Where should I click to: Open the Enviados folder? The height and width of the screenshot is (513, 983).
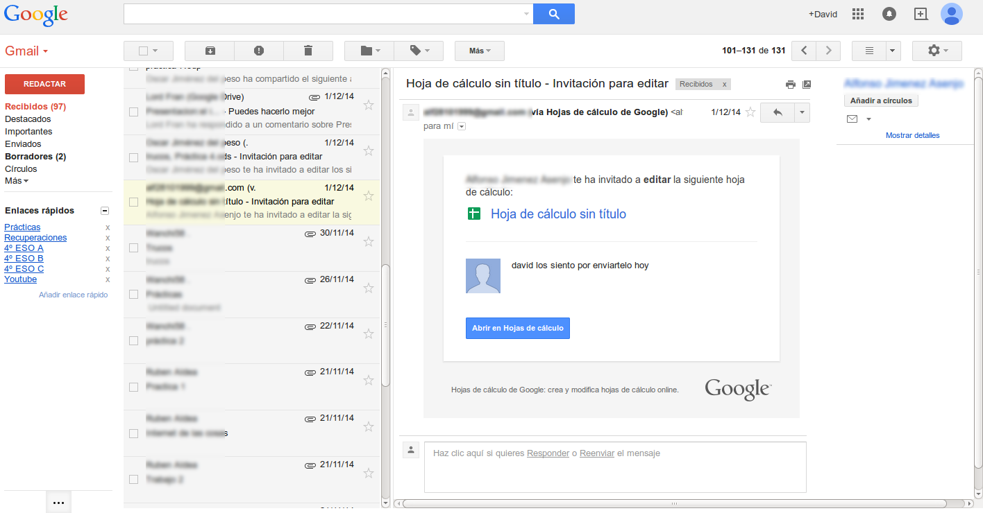(23, 144)
